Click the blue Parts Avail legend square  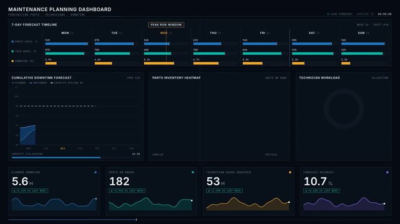[x=12, y=42]
